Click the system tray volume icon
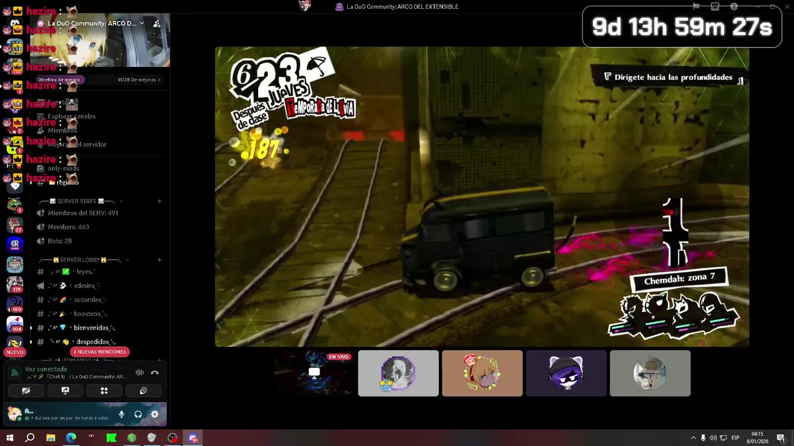 click(x=713, y=438)
